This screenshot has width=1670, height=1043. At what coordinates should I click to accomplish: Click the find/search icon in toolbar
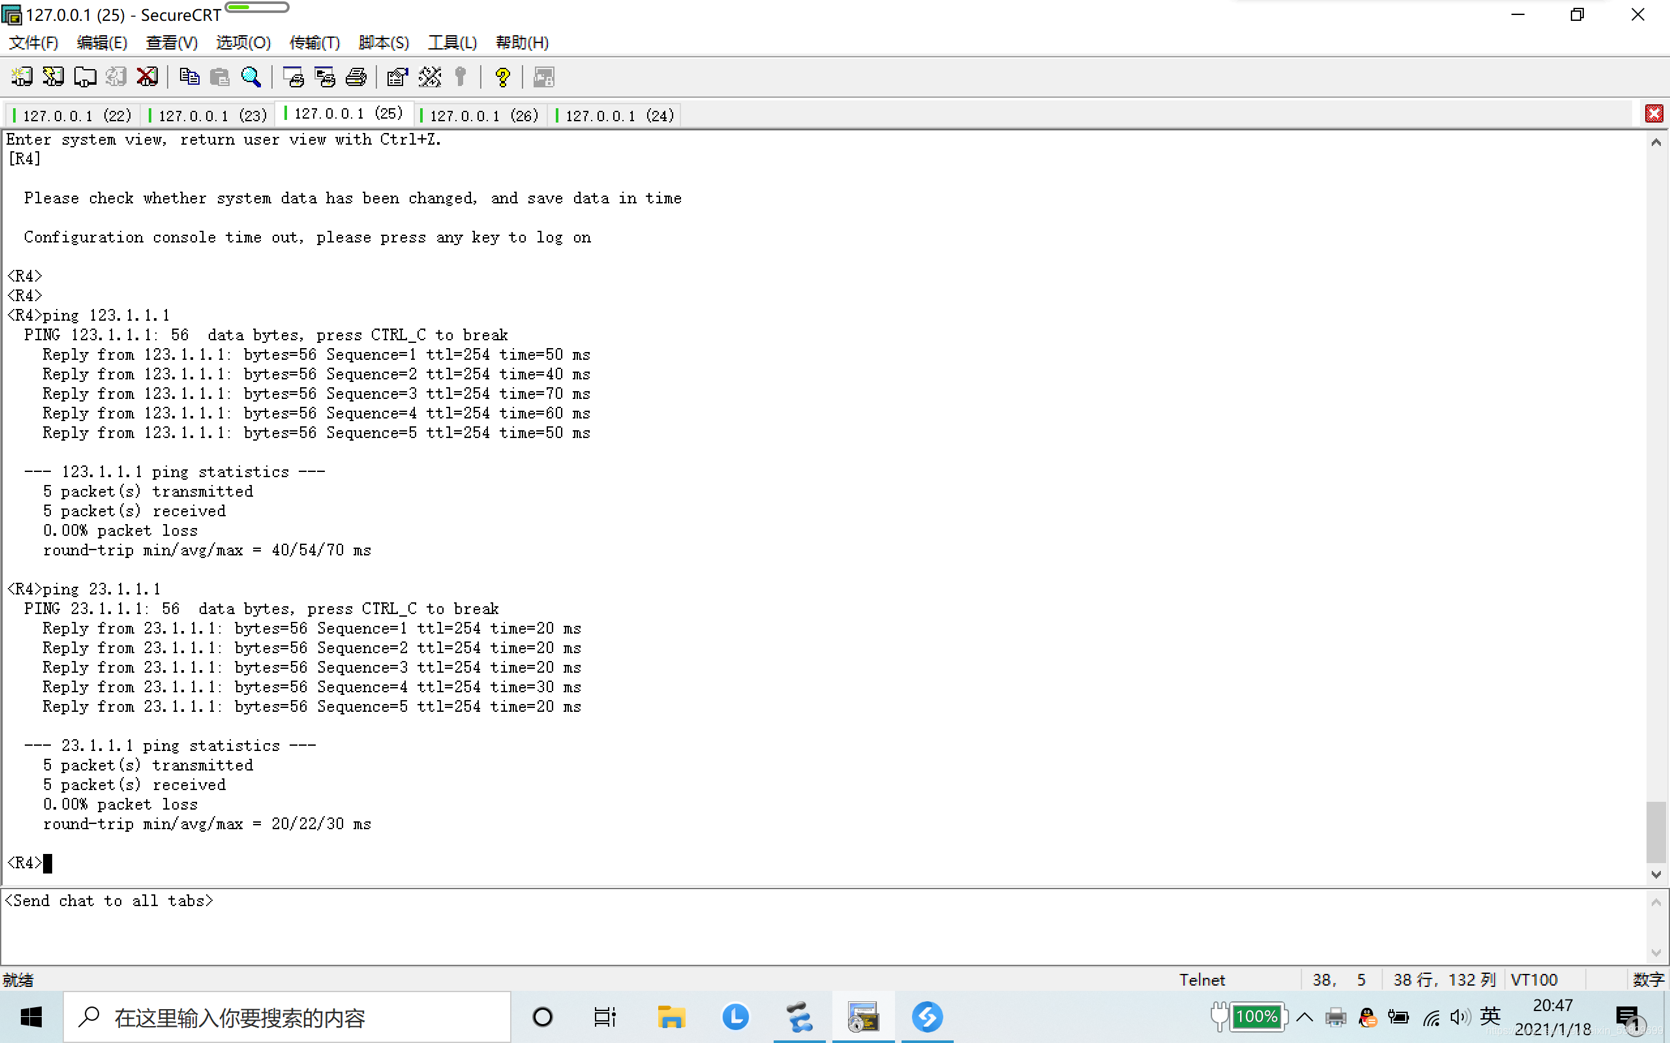coord(251,77)
